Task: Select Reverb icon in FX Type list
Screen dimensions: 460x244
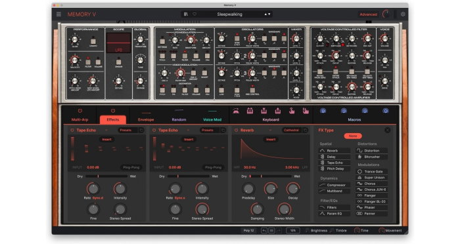Action: [x=322, y=151]
